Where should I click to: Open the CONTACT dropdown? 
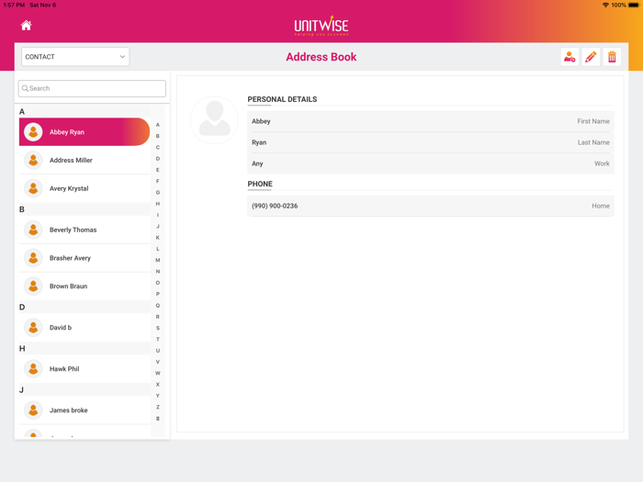75,57
